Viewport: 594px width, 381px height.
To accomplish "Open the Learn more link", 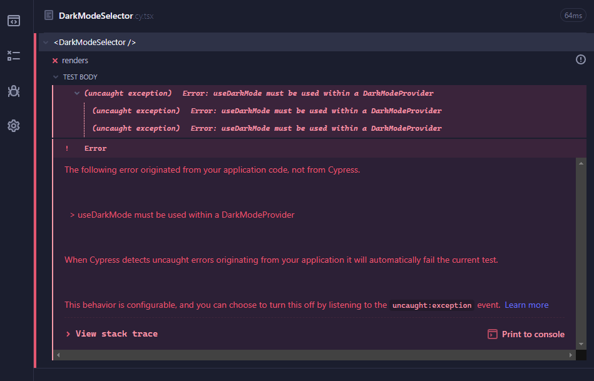I will [x=526, y=305].
